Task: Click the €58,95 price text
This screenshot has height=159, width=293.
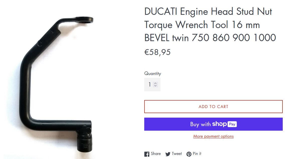Action: tap(157, 52)
